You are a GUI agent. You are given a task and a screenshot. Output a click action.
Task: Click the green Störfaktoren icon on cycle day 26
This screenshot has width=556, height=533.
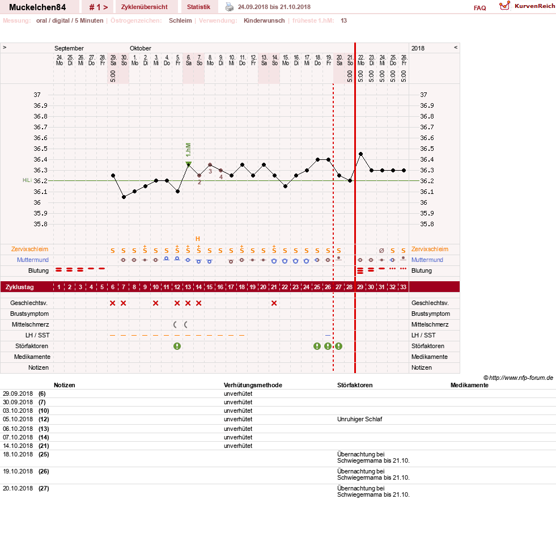pyautogui.click(x=328, y=346)
